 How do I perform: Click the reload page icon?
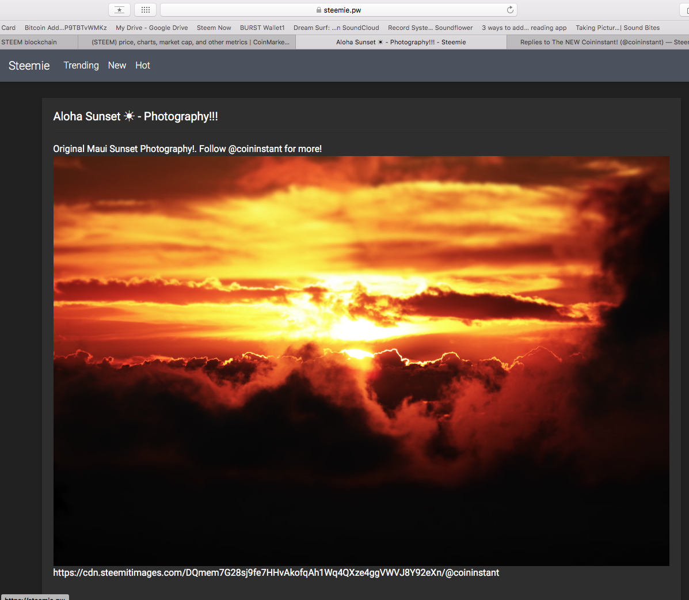[x=510, y=10]
